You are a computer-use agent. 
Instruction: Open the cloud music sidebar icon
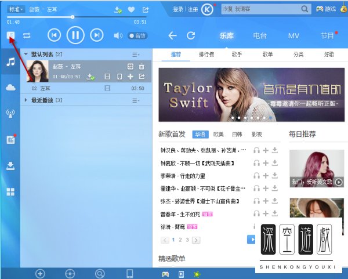click(x=10, y=87)
